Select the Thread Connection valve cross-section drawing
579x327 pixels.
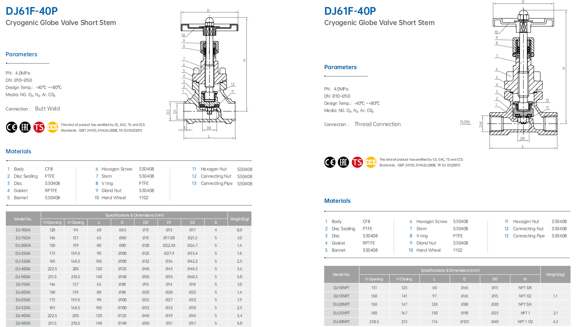[x=523, y=76]
